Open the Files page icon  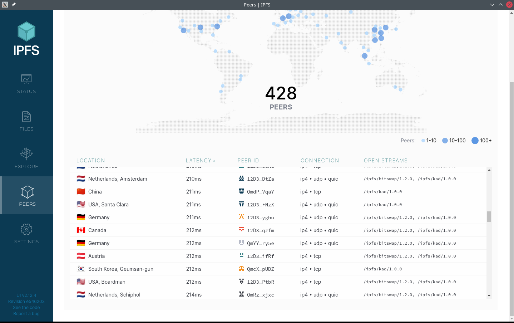point(26,117)
